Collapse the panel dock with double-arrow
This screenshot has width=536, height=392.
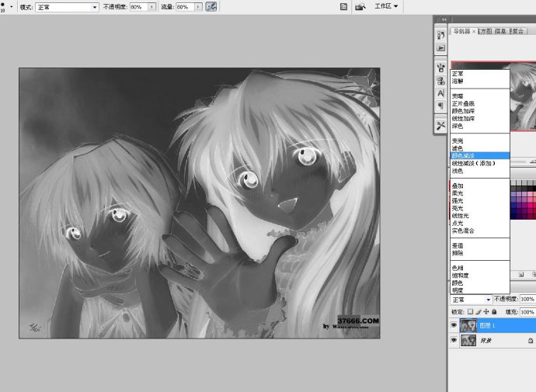click(444, 19)
